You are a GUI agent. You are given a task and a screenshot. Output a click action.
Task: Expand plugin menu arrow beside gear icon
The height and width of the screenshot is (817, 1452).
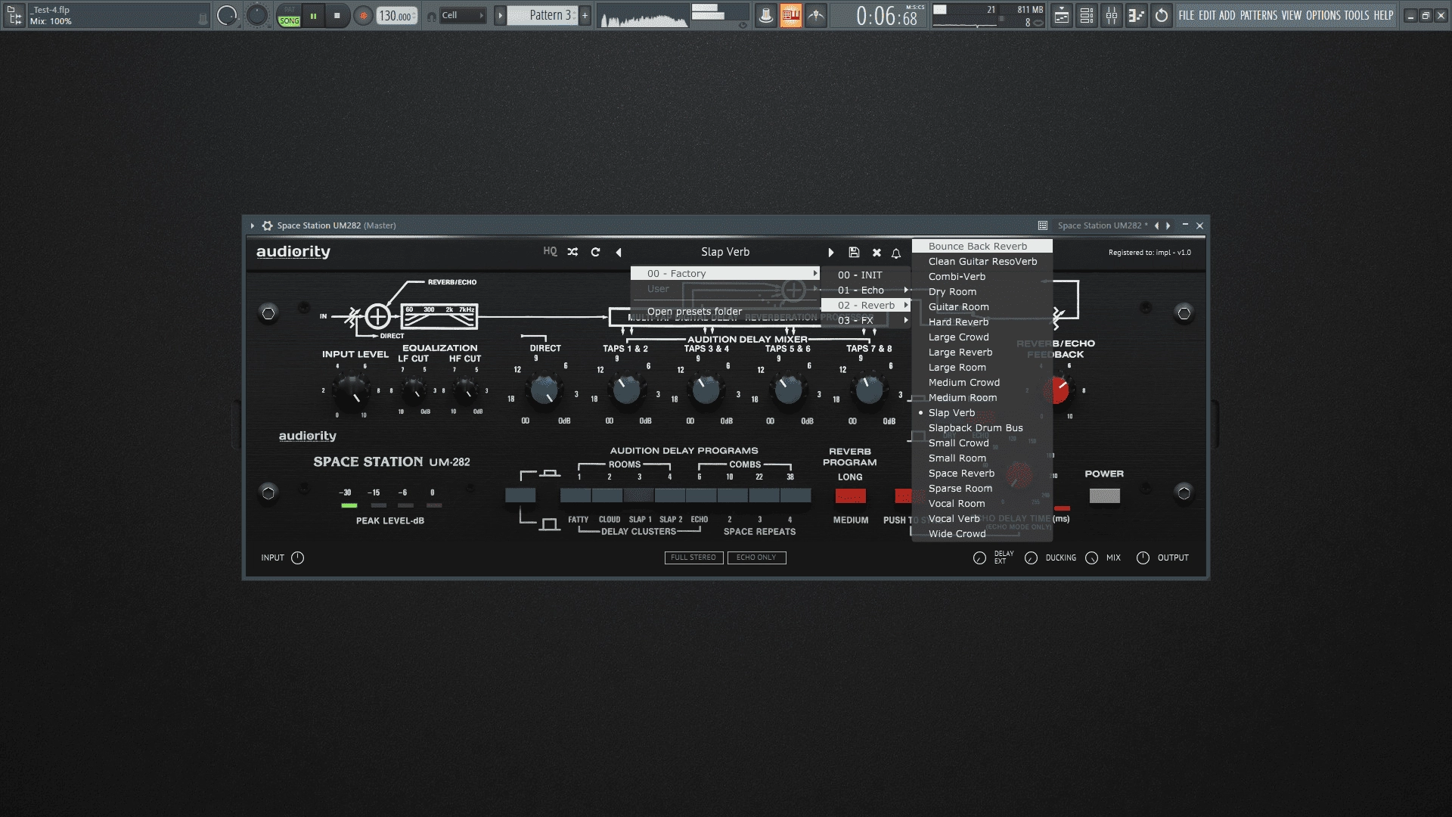click(253, 225)
